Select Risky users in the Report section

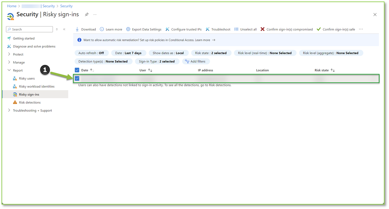pos(26,78)
